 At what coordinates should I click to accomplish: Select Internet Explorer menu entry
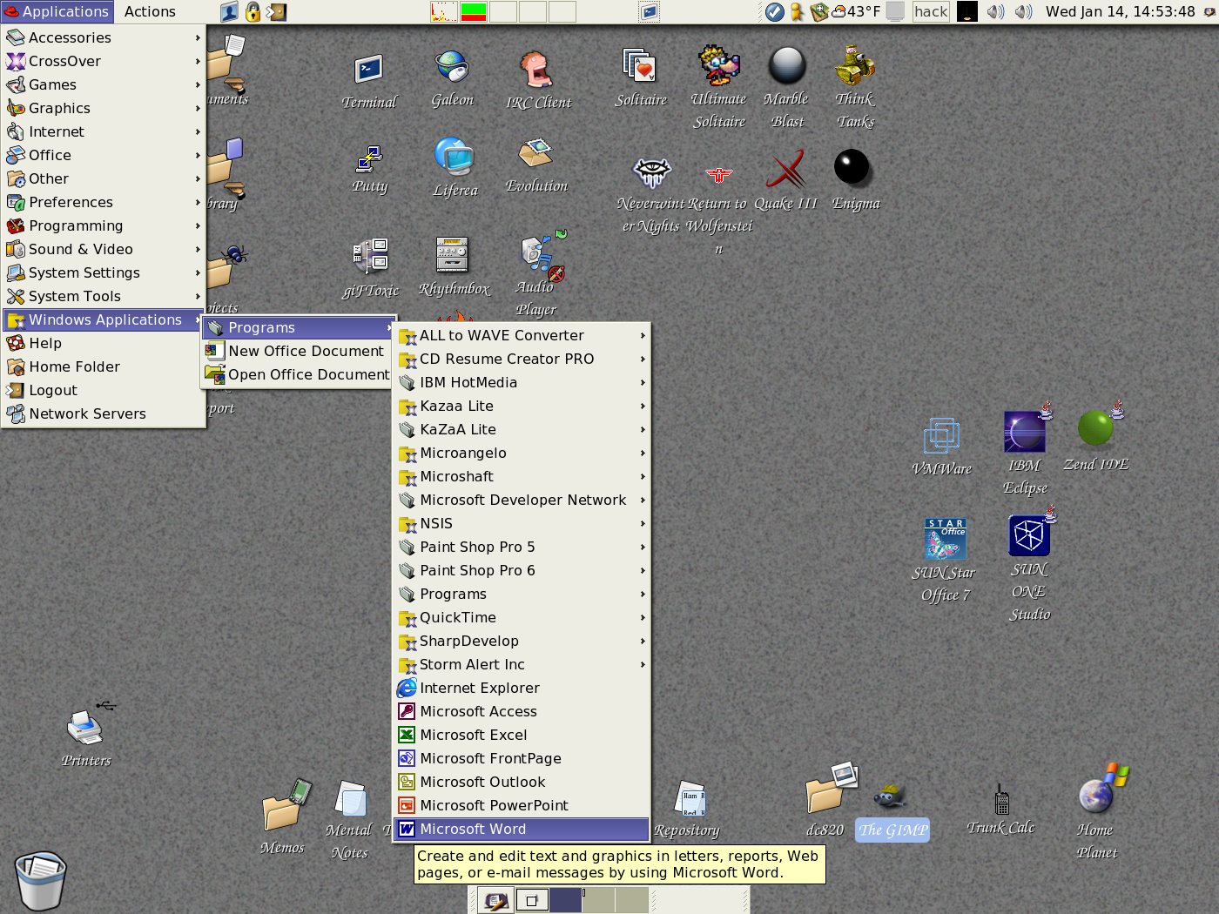pyautogui.click(x=522, y=688)
